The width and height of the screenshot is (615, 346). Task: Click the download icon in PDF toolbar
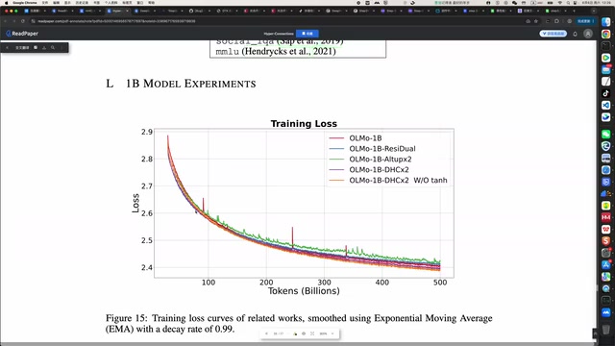click(x=44, y=47)
